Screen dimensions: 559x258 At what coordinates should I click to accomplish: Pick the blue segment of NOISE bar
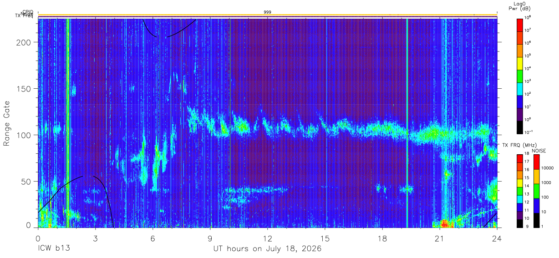(x=536, y=206)
